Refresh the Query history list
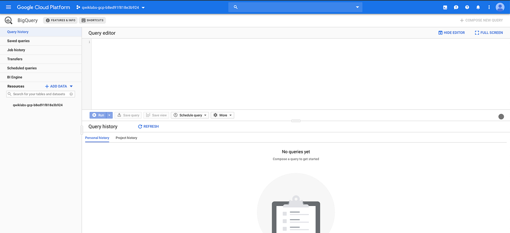 (x=148, y=126)
